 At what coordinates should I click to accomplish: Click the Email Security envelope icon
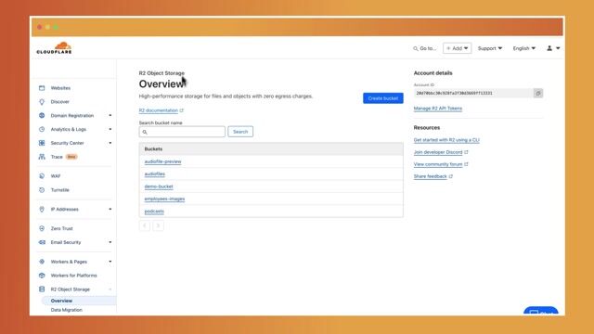tap(42, 242)
